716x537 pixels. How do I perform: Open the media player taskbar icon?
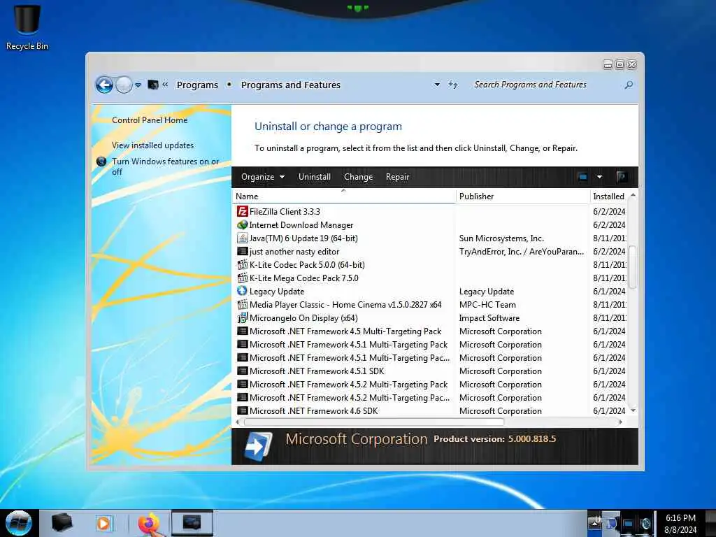tap(104, 523)
